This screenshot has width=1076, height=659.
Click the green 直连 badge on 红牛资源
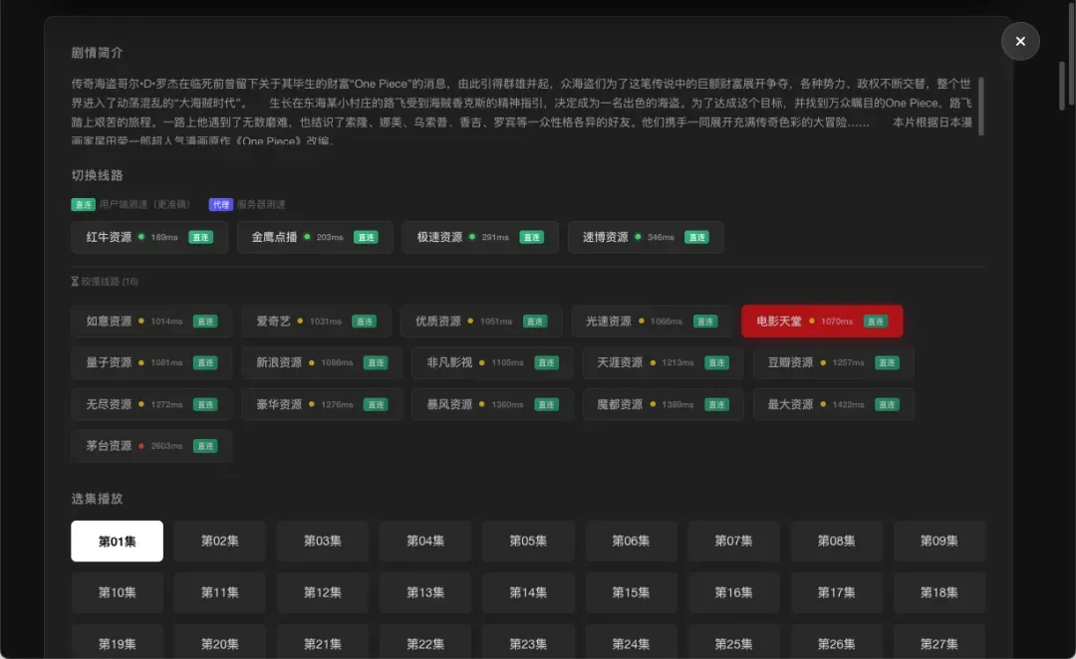click(x=201, y=238)
